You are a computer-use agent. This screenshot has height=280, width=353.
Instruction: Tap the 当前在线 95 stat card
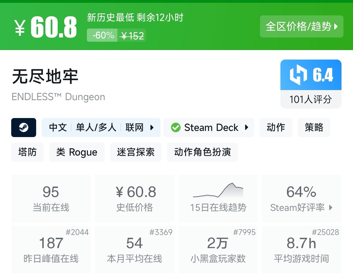point(51,198)
